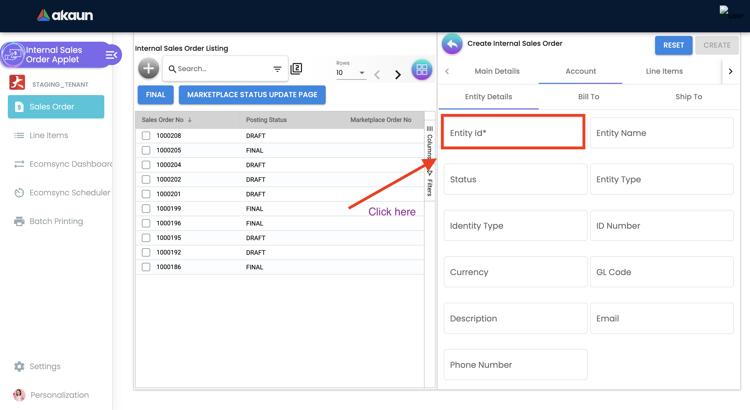Screen dimensions: 750x410
Task: Check the row for order 1000186
Action: pyautogui.click(x=146, y=267)
